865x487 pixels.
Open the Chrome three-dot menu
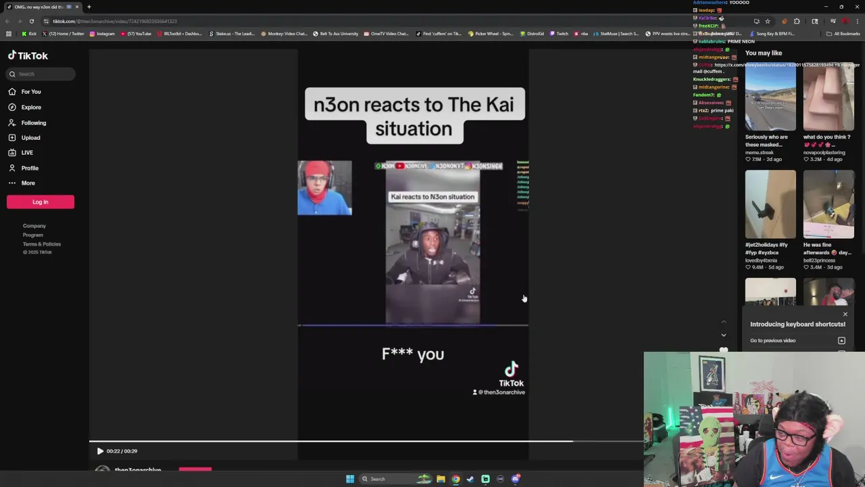coord(857,21)
